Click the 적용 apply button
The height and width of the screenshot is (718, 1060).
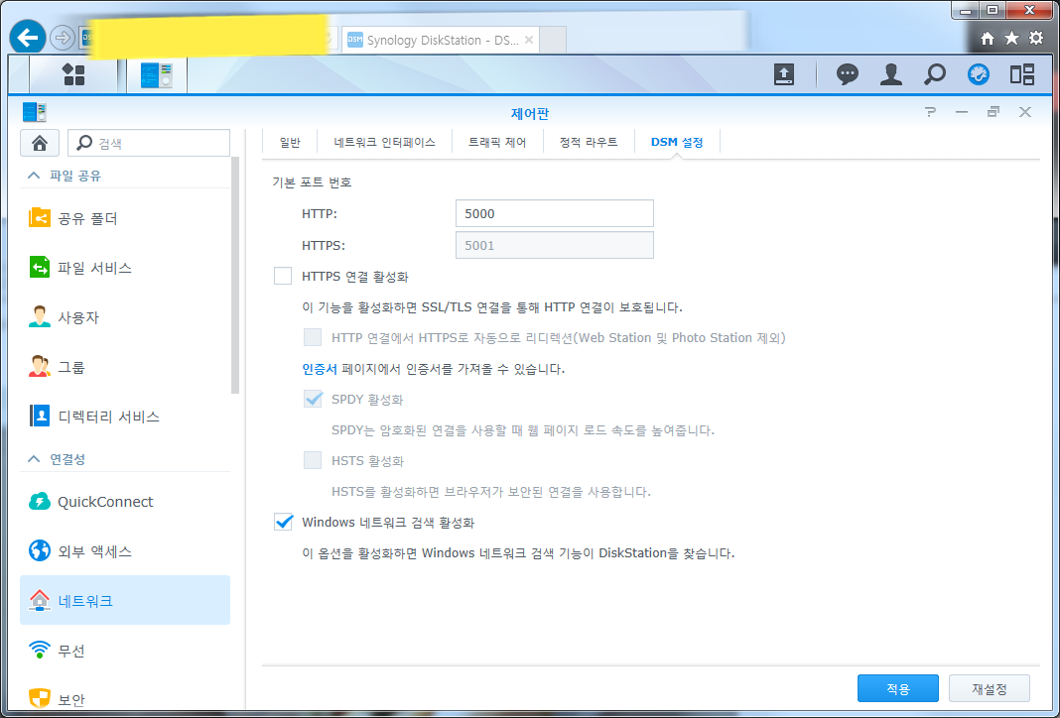(x=897, y=687)
